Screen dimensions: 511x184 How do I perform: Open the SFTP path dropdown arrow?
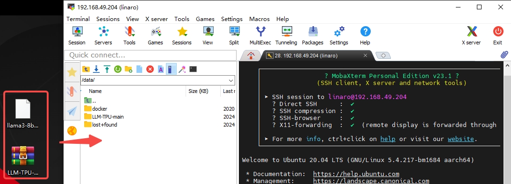click(x=231, y=80)
